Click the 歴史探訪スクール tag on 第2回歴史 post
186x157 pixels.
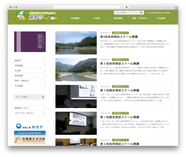pos(121,86)
